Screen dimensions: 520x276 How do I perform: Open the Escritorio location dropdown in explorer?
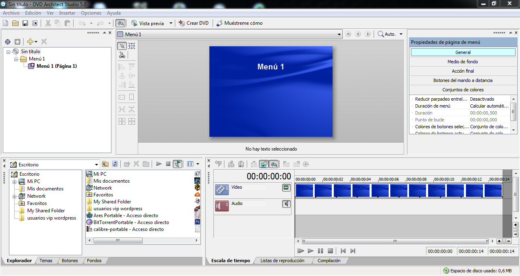(x=97, y=164)
